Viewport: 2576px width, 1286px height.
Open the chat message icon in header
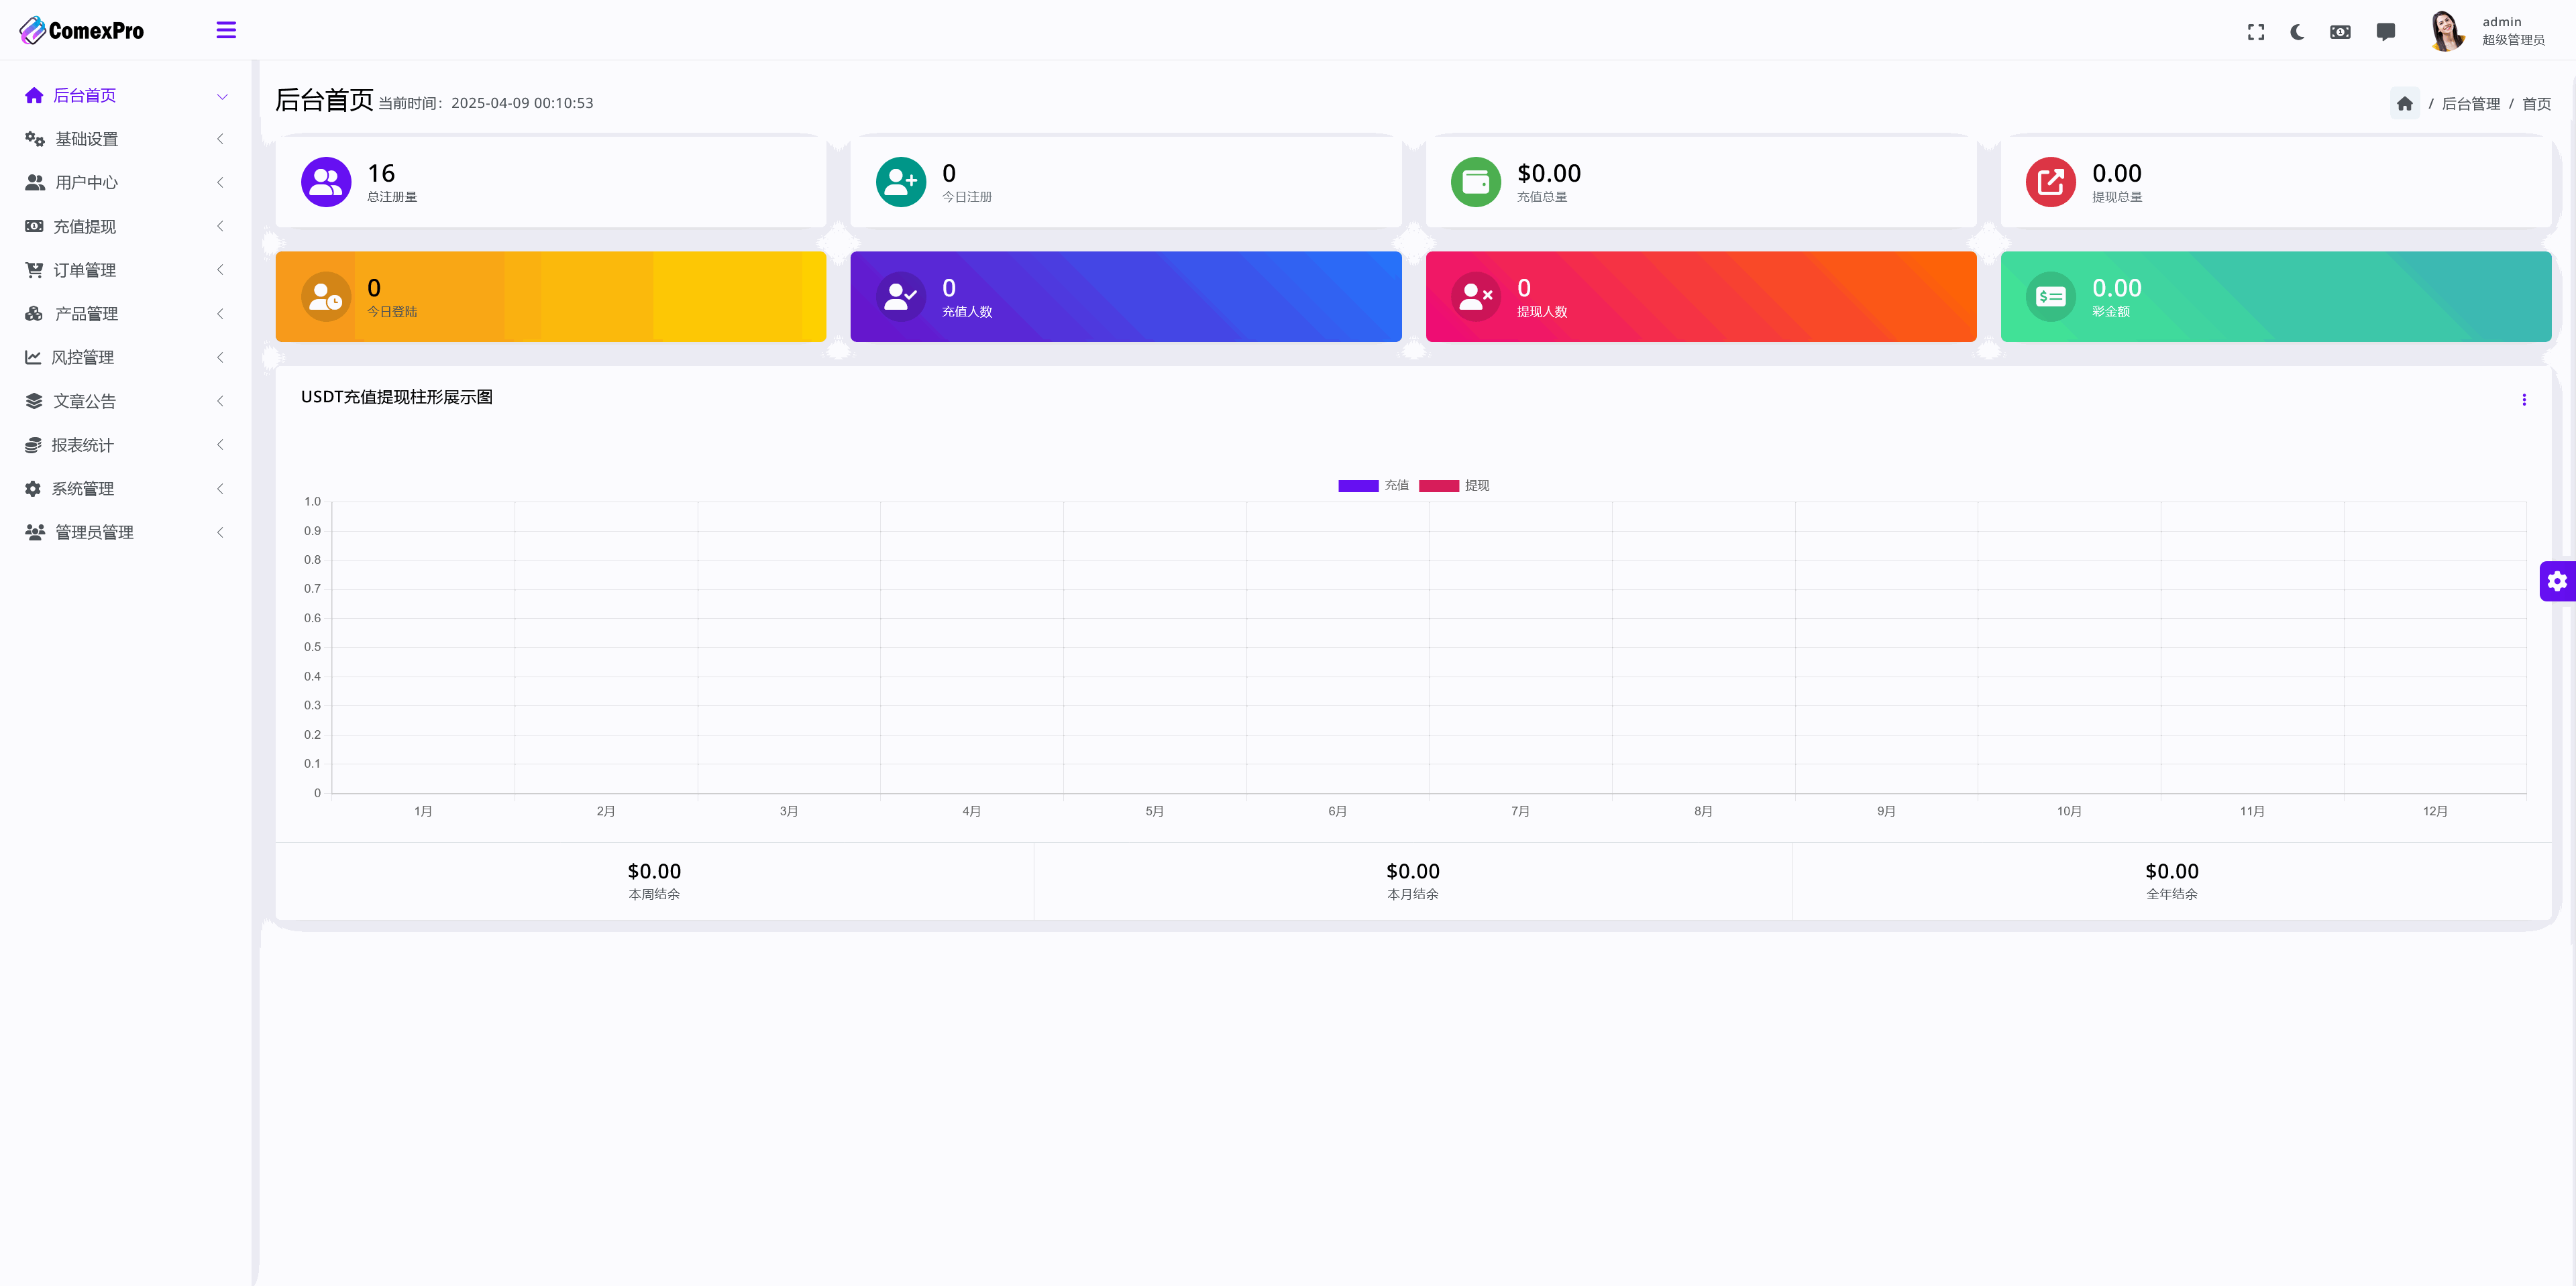2385,31
